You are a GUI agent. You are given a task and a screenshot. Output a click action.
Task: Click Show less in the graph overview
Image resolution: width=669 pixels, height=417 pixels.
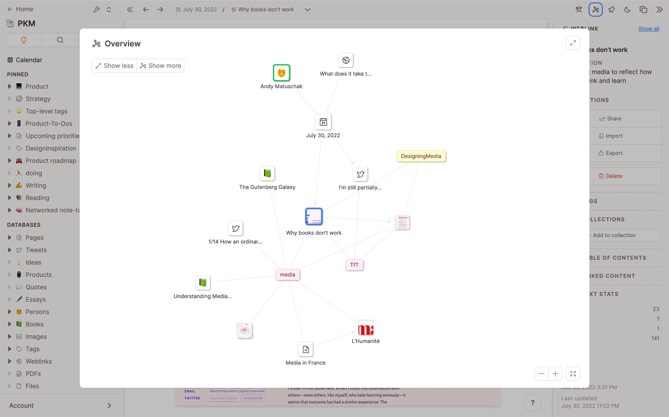coord(114,66)
